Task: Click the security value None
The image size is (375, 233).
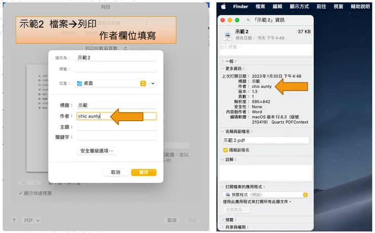Action: 257,107
